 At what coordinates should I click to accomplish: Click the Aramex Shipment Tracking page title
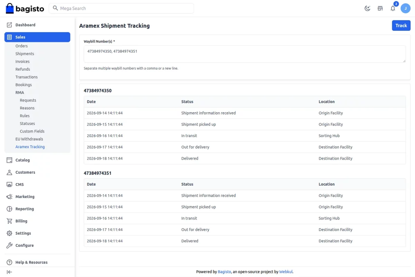tap(114, 26)
